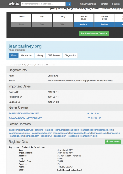The image size is (123, 174).
Task: Click the .com Taken tile
Action: [21, 20]
